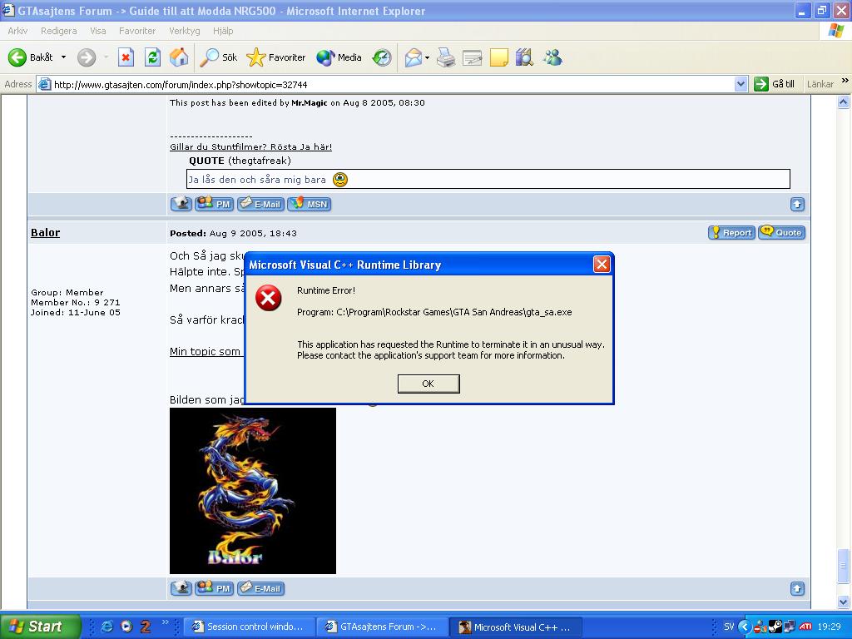Image resolution: width=852 pixels, height=639 pixels.
Task: Expand the quick launch overflow chevron
Action: point(166,622)
